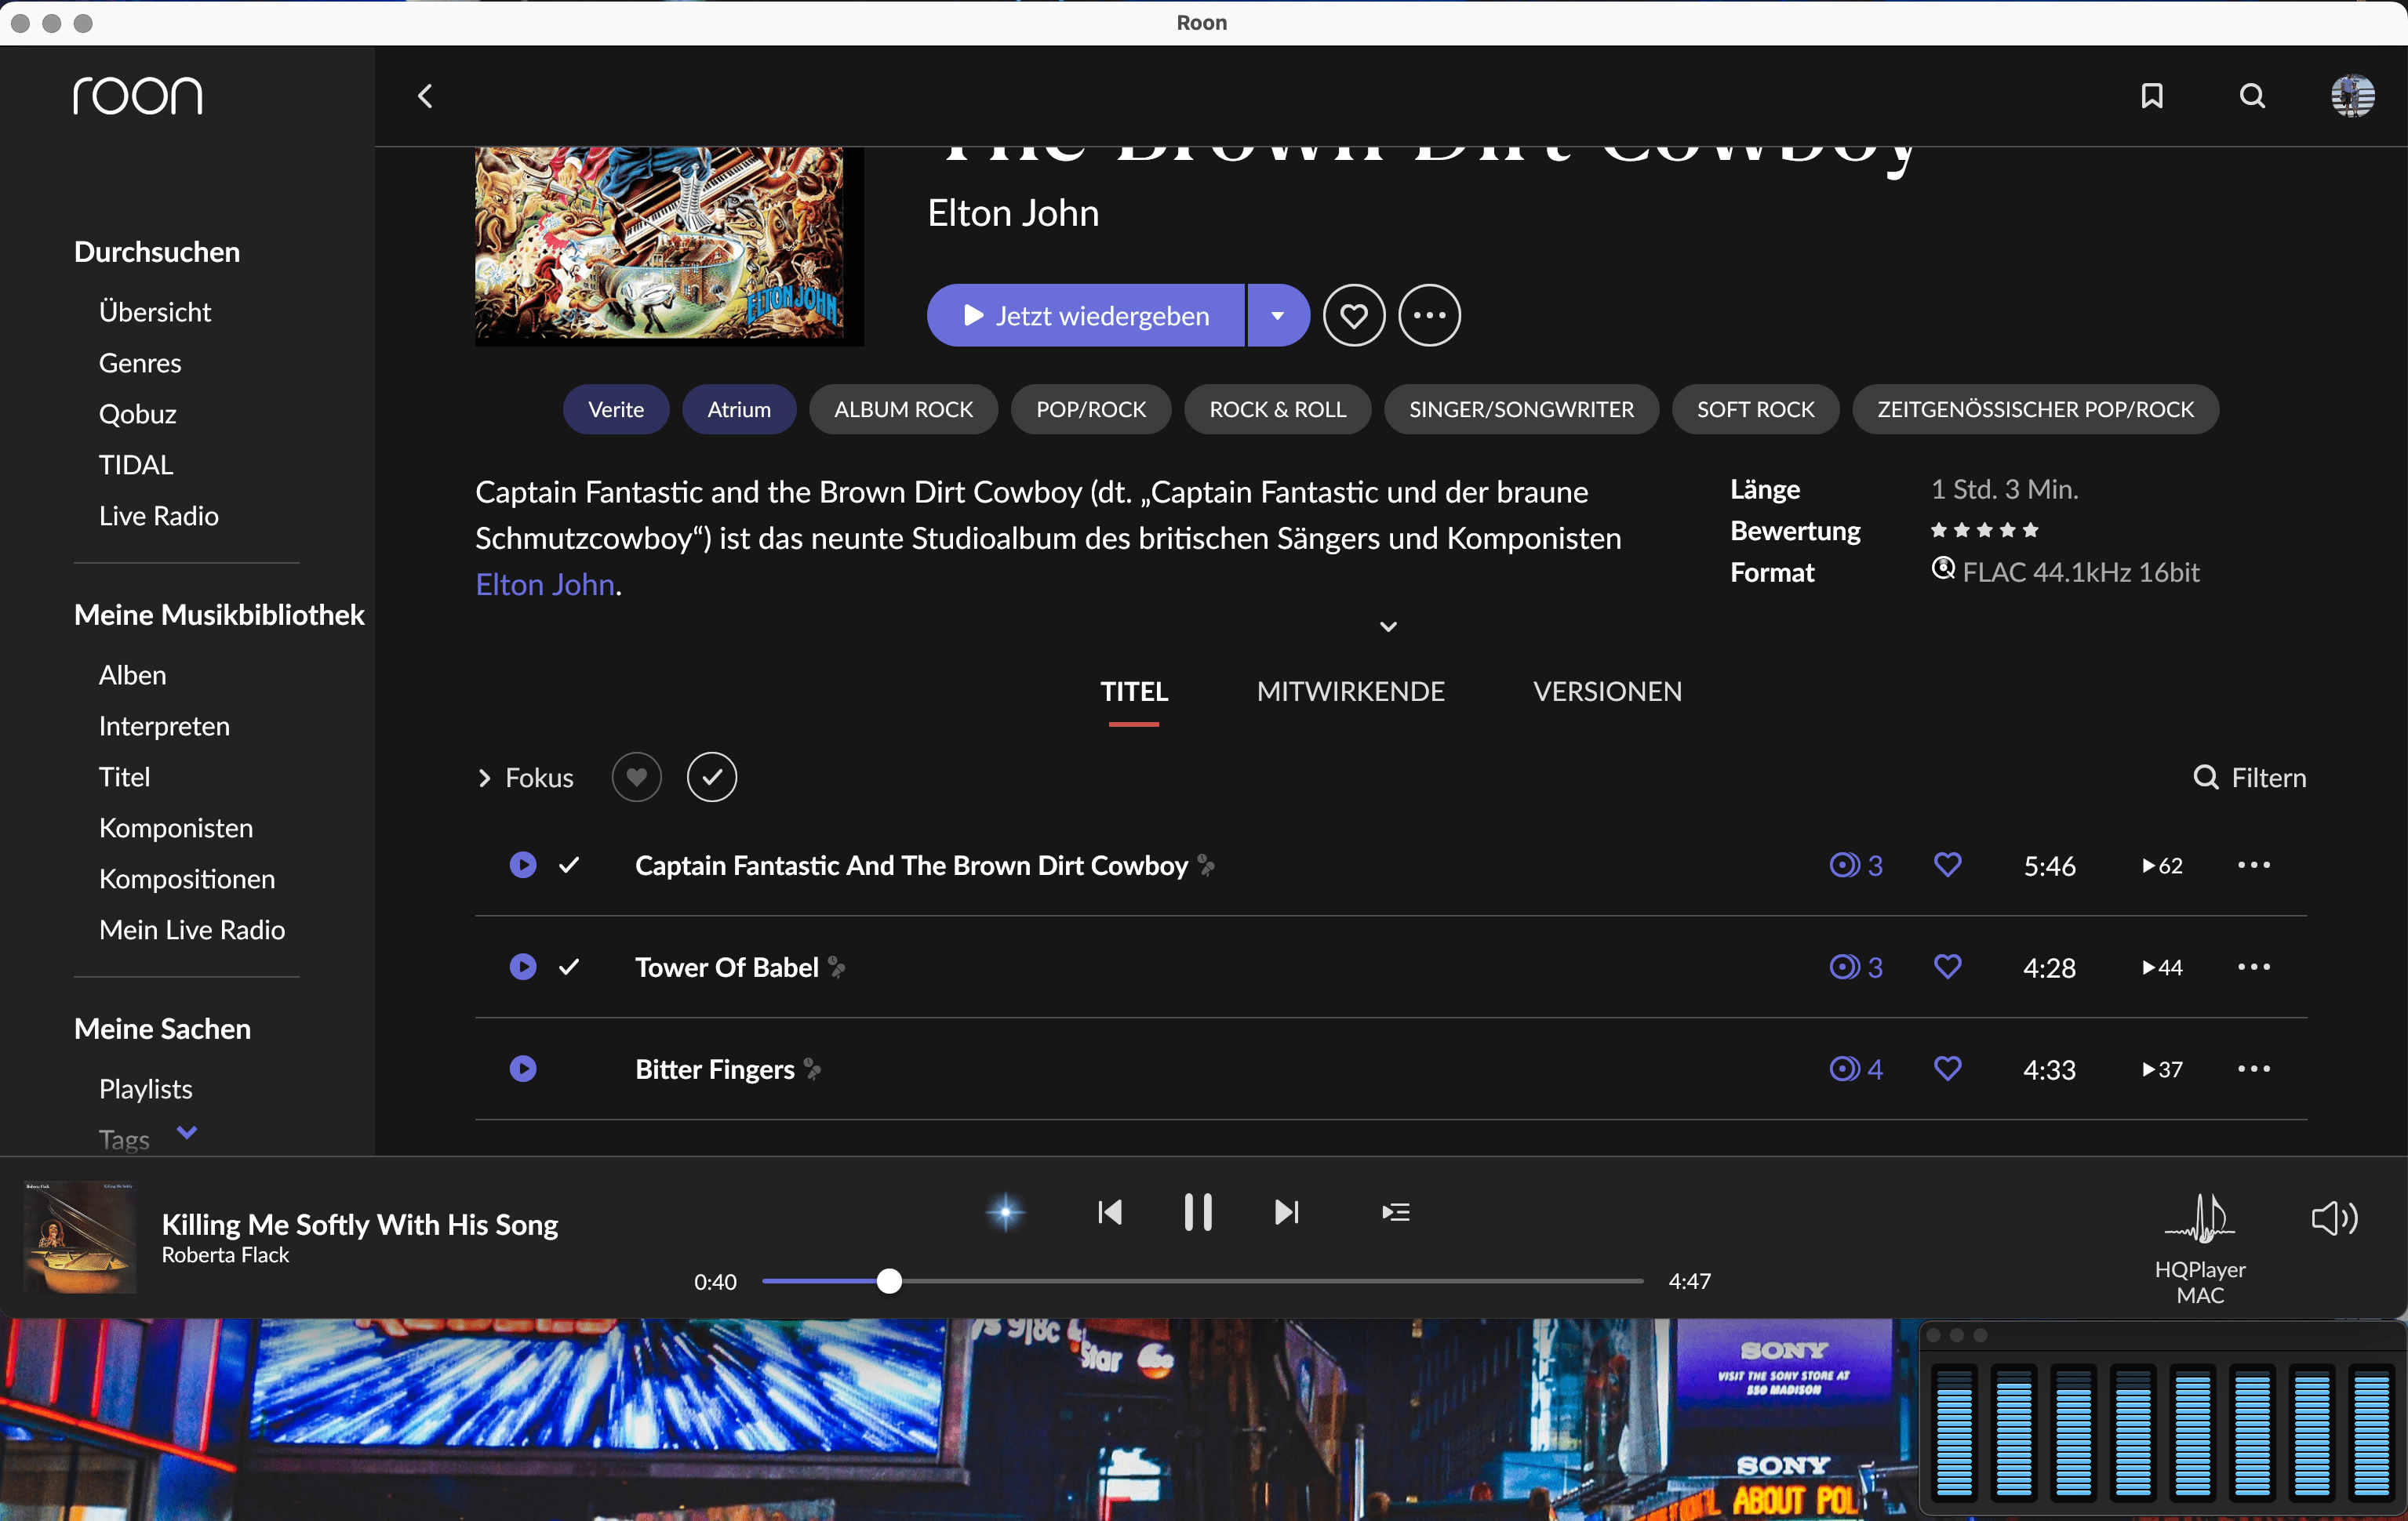Viewport: 2408px width, 1521px height.
Task: Favorite the Bitter Fingers track heart
Action: pos(1947,1069)
